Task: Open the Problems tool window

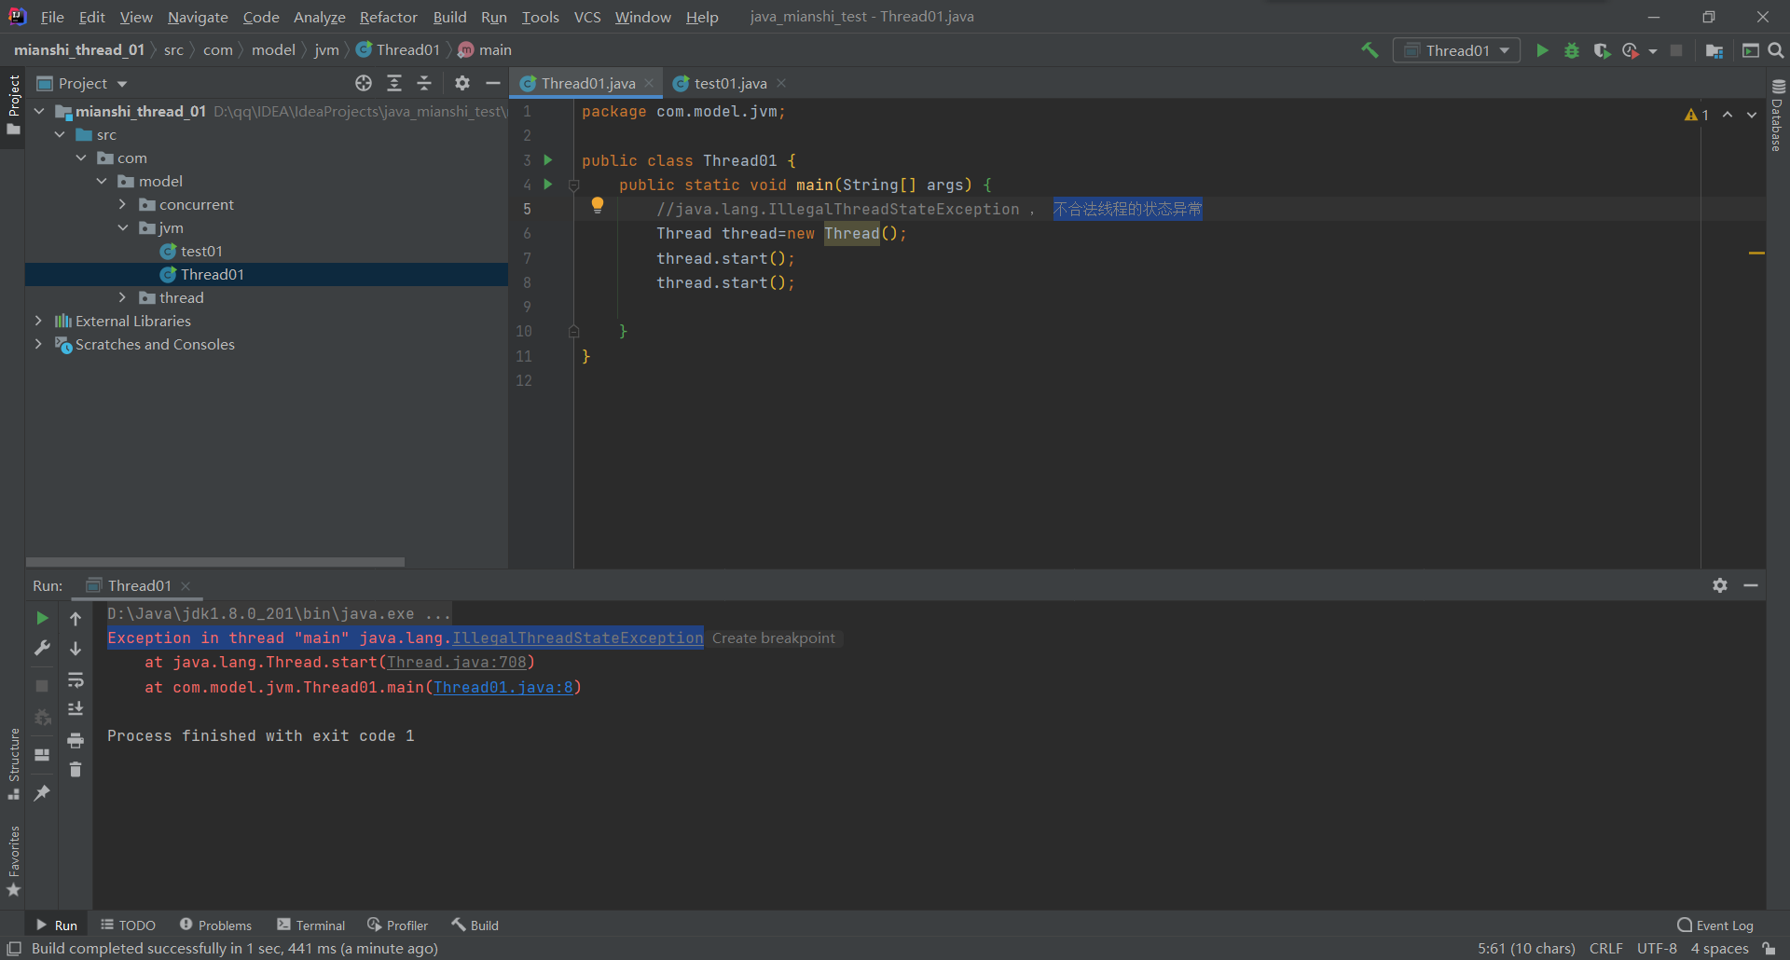Action: tap(215, 925)
